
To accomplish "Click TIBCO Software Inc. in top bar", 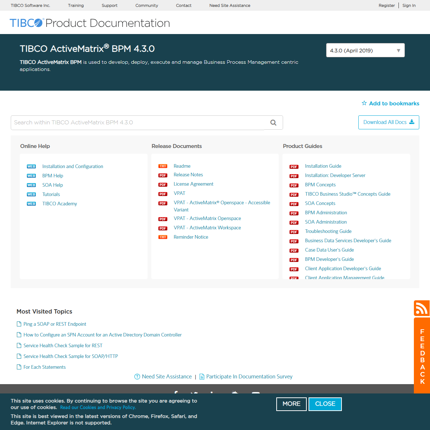I will coord(30,5).
